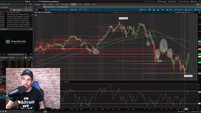Screen dimensions: 201x113
Task: Switch to the Analyze tab
Action: click(x=51, y=4)
